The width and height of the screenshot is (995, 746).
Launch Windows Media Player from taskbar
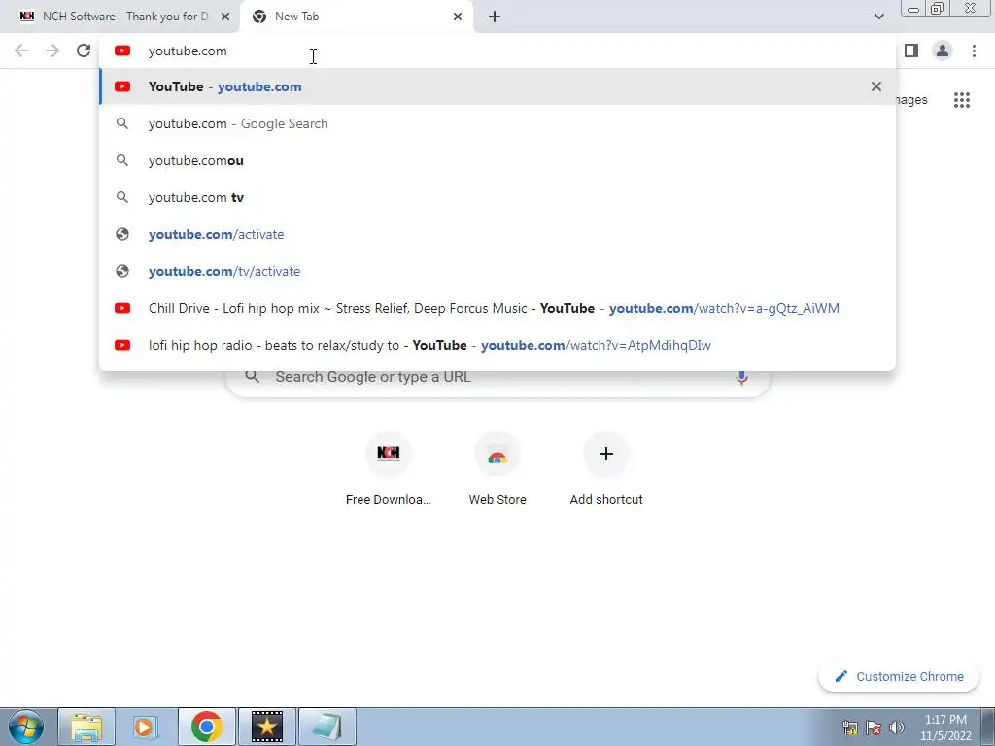click(x=146, y=727)
